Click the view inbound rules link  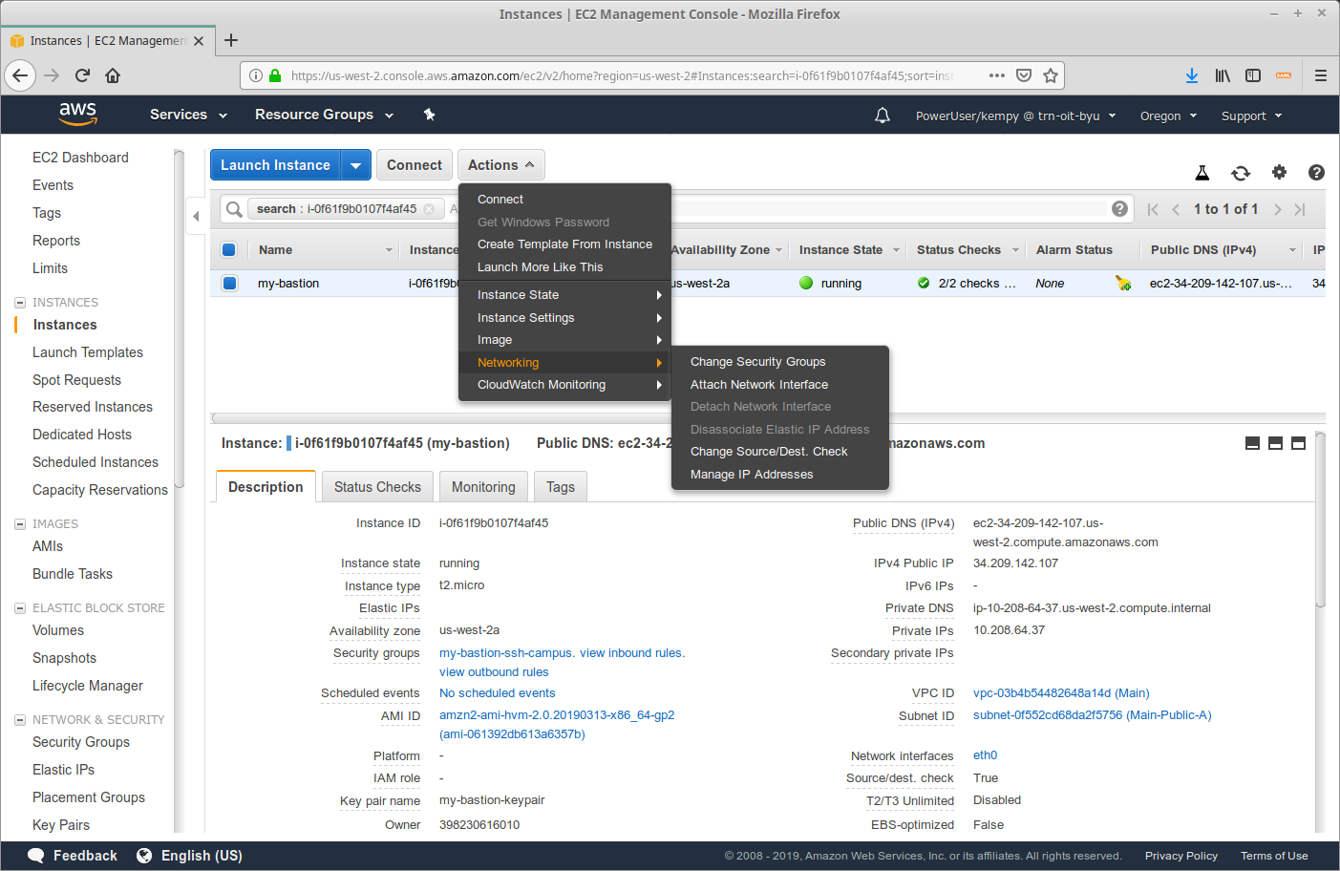pyautogui.click(x=630, y=653)
